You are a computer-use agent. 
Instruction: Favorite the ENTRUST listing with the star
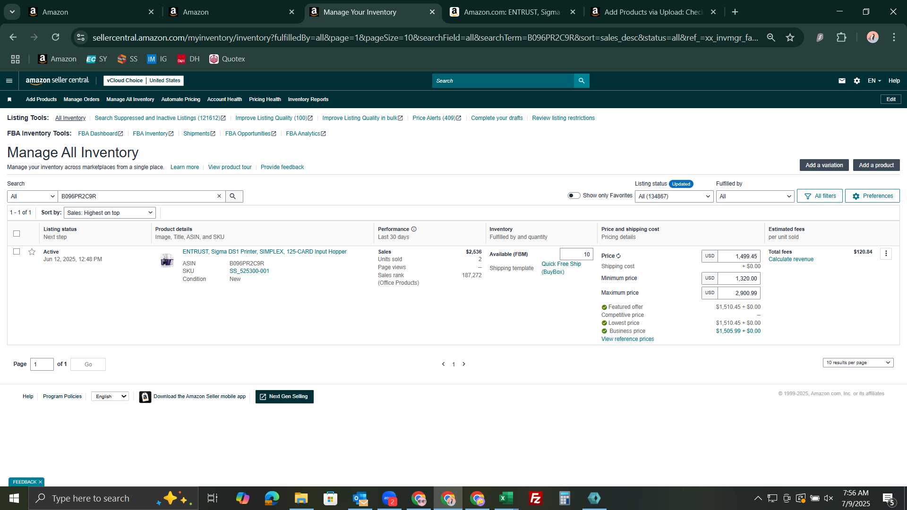pos(32,252)
